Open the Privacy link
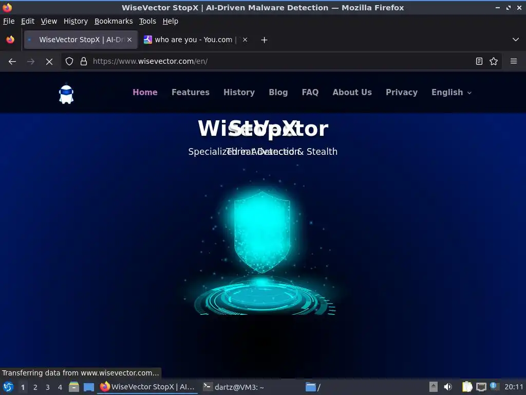 pos(402,93)
